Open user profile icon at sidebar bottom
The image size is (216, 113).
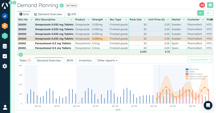click(x=5, y=107)
